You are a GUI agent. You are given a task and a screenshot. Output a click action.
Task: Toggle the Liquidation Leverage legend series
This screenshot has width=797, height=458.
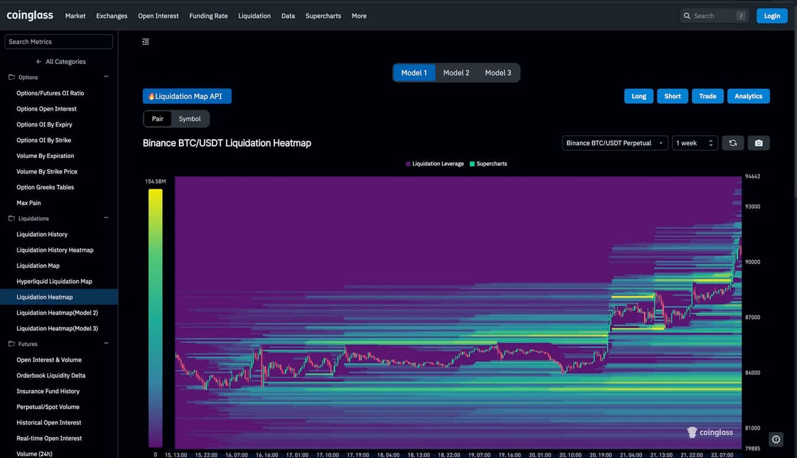click(x=434, y=164)
